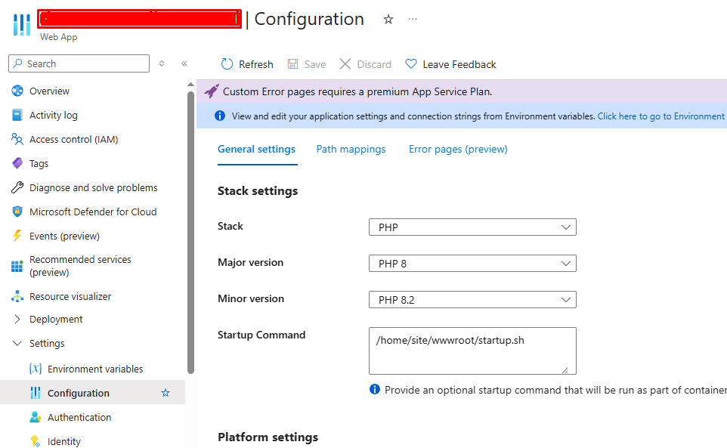Switch to General settings tab
Viewport: 727px width, 448px height.
[x=256, y=149]
